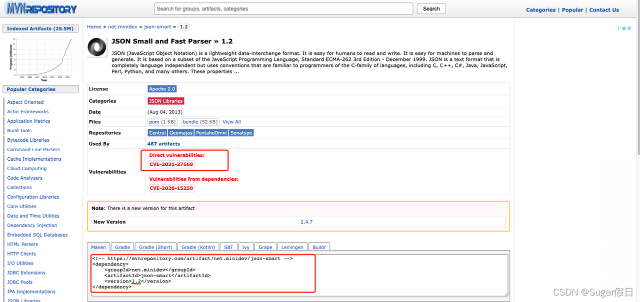Open Configuration Libraries category
The image size is (640, 302).
[33, 197]
